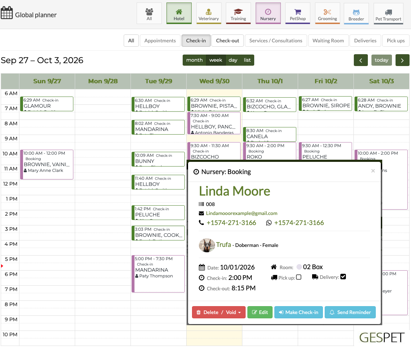The height and width of the screenshot is (351, 411).
Task: Click the WhatsApp icon
Action: coord(269,223)
